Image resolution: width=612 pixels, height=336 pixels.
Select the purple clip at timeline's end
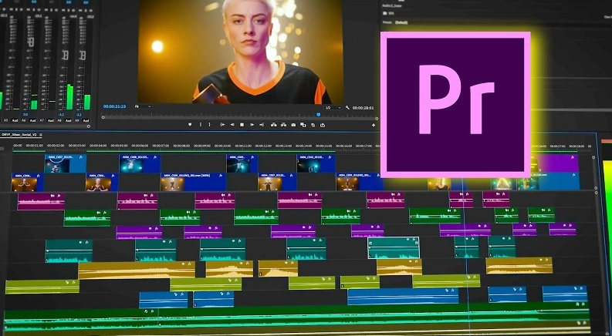(x=554, y=163)
